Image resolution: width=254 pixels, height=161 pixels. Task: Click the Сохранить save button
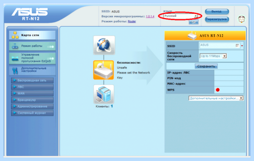point(206,66)
